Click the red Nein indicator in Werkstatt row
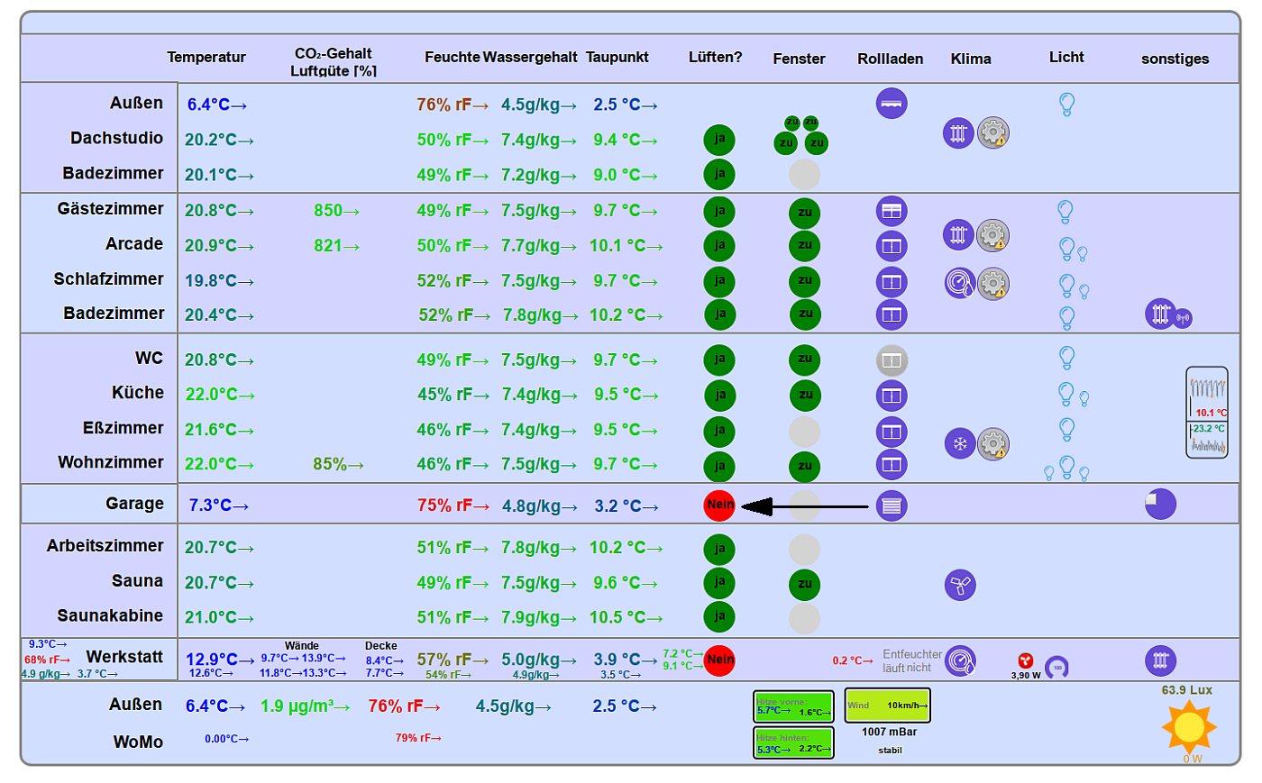 719,660
